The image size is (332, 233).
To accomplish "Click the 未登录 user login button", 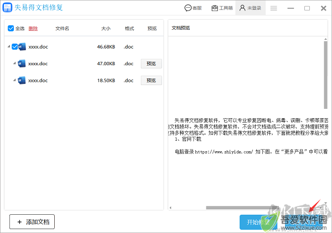I will 250,8.
